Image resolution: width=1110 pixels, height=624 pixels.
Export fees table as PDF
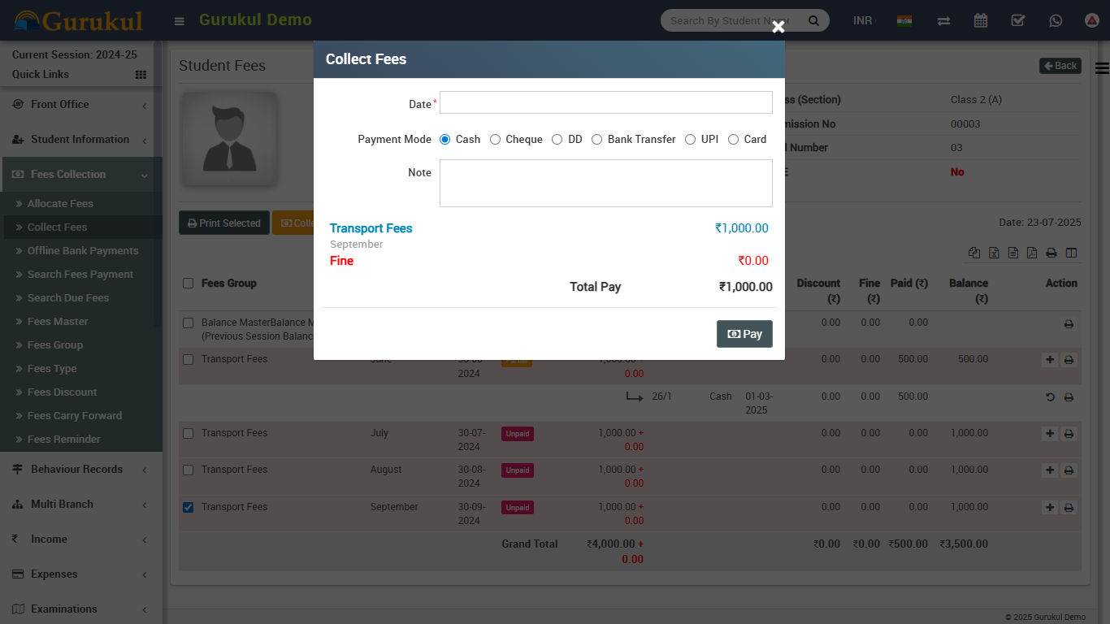(1032, 253)
